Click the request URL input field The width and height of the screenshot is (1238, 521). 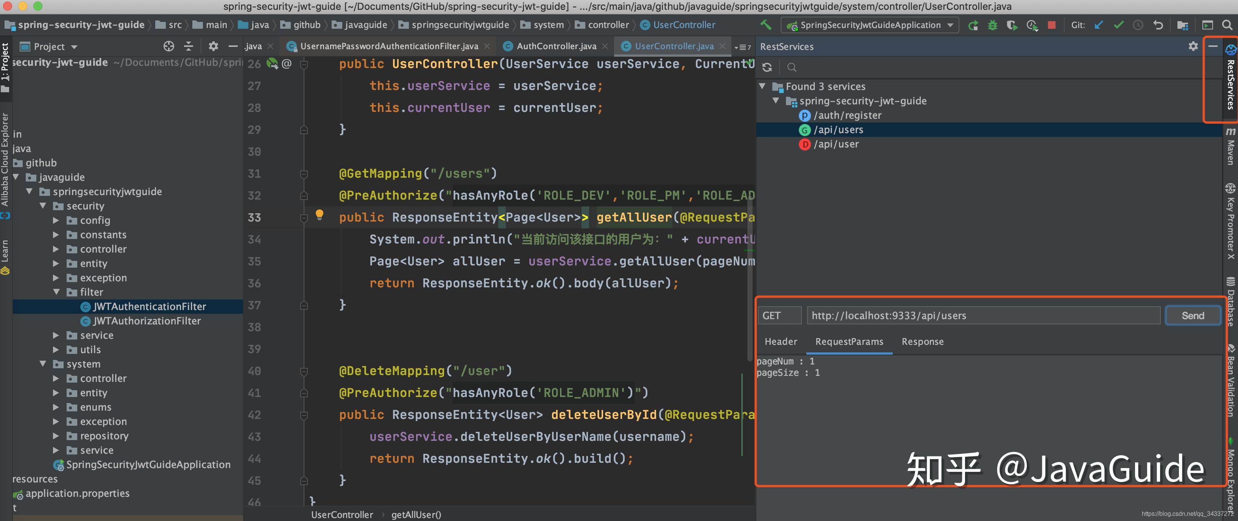point(983,315)
